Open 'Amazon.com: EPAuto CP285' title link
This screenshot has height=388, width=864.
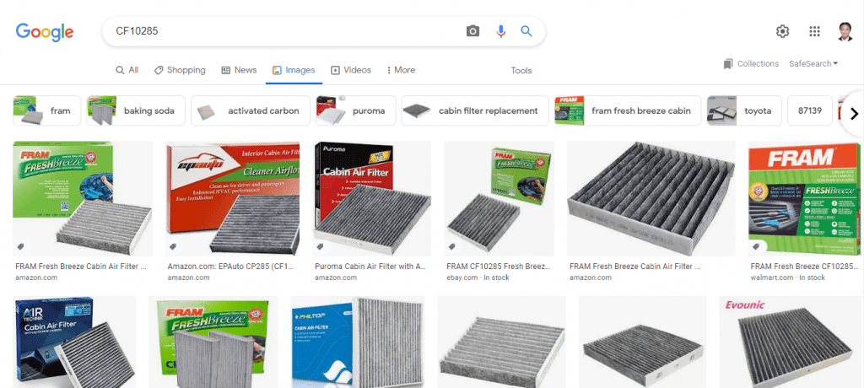click(230, 267)
